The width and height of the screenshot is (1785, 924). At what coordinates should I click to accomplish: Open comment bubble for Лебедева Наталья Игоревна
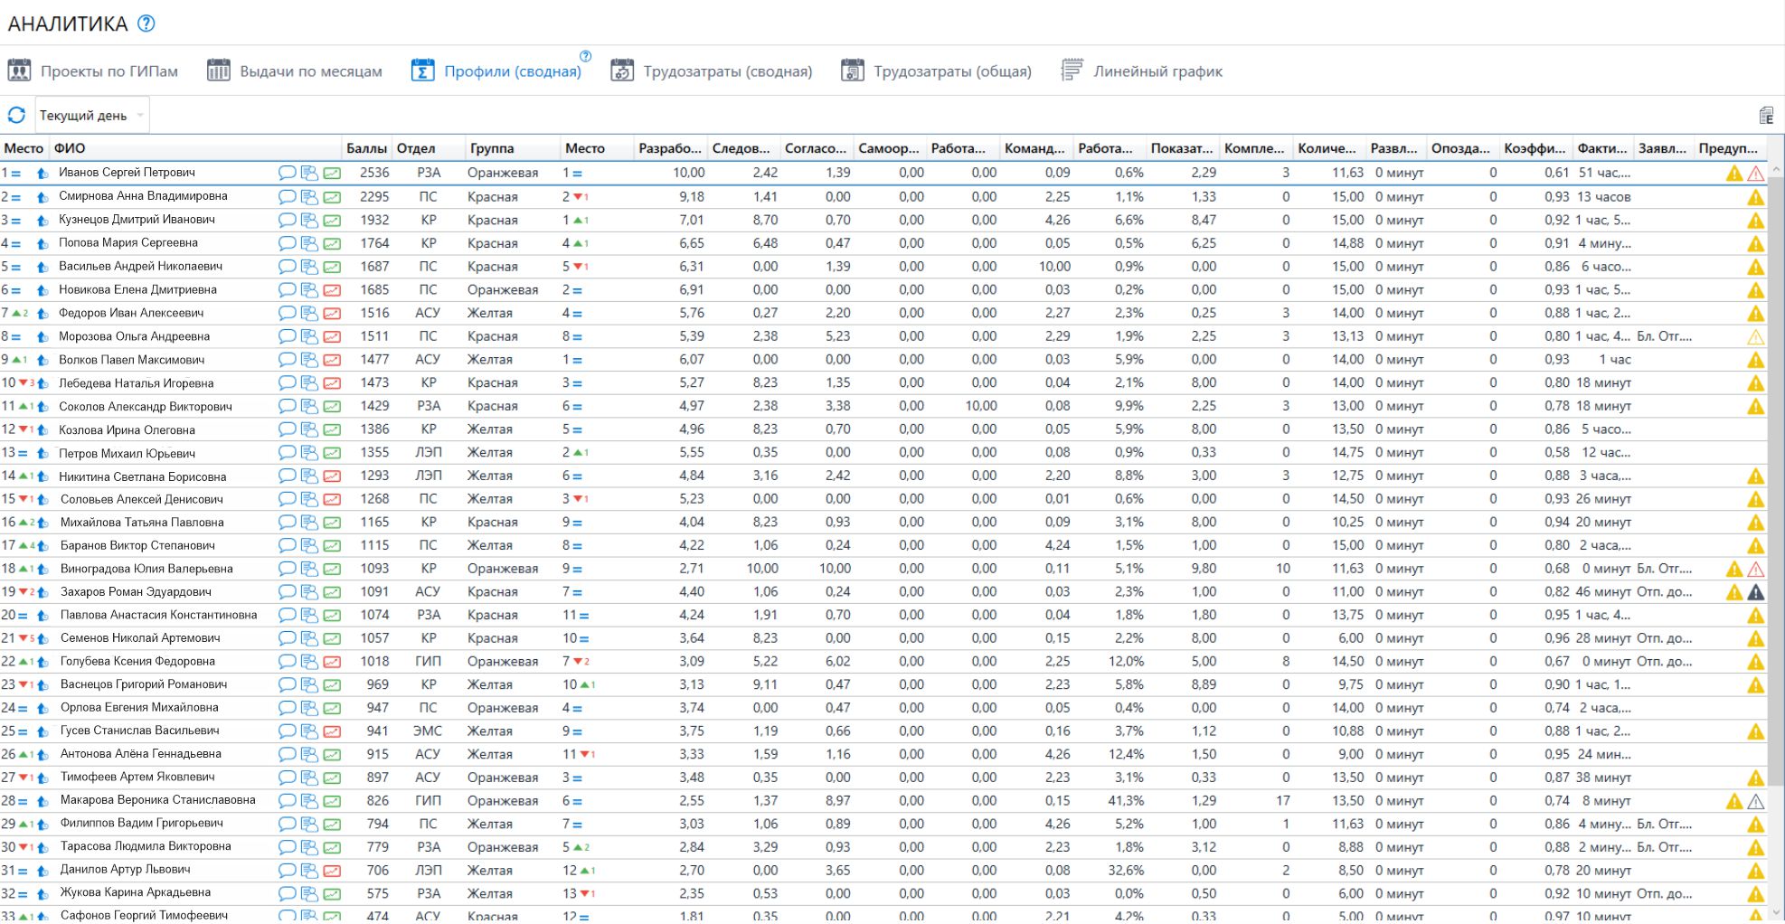[287, 383]
